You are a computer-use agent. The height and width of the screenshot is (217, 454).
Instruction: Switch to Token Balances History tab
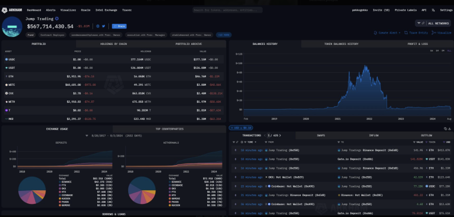(341, 44)
